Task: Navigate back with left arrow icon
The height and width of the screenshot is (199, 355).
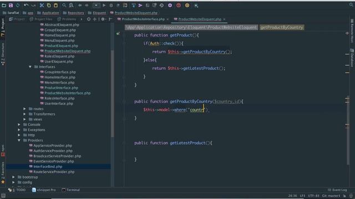Action: [x=80, y=5]
